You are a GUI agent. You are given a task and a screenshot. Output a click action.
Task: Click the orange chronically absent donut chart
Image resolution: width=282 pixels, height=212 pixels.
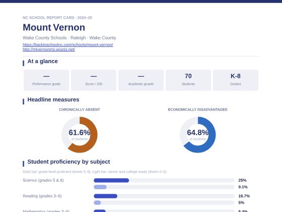pyautogui.click(x=80, y=135)
